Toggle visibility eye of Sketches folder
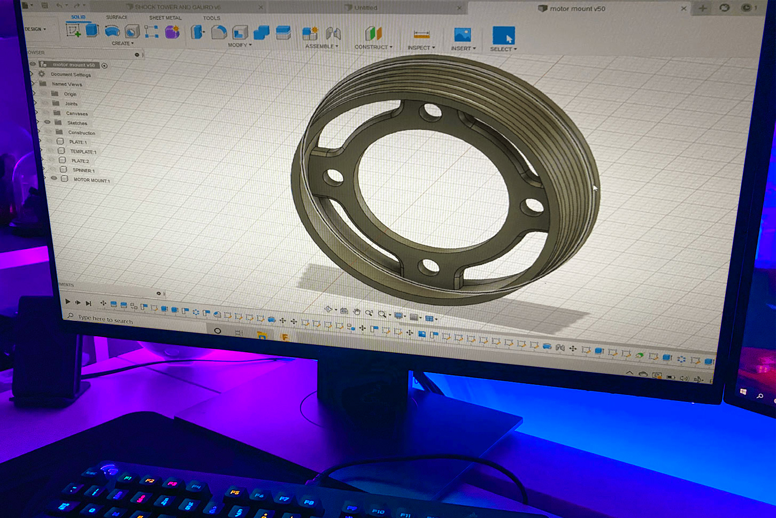The height and width of the screenshot is (518, 776). point(48,123)
